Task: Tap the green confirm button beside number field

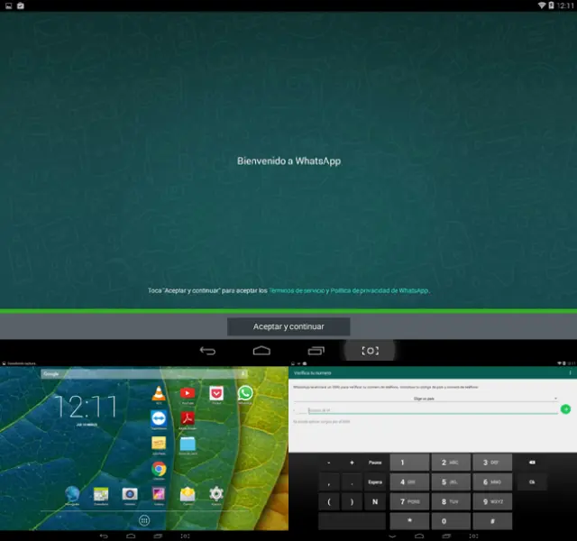Action: click(x=566, y=409)
